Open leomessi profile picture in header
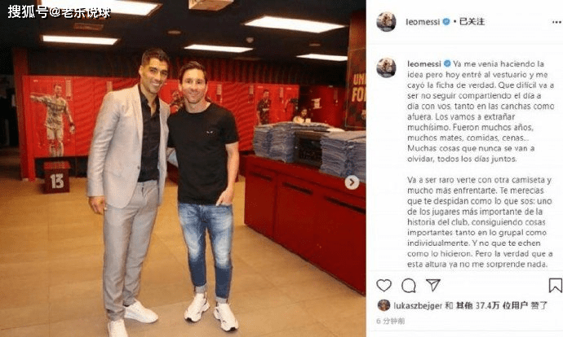This screenshot has height=337, width=563. [x=386, y=22]
